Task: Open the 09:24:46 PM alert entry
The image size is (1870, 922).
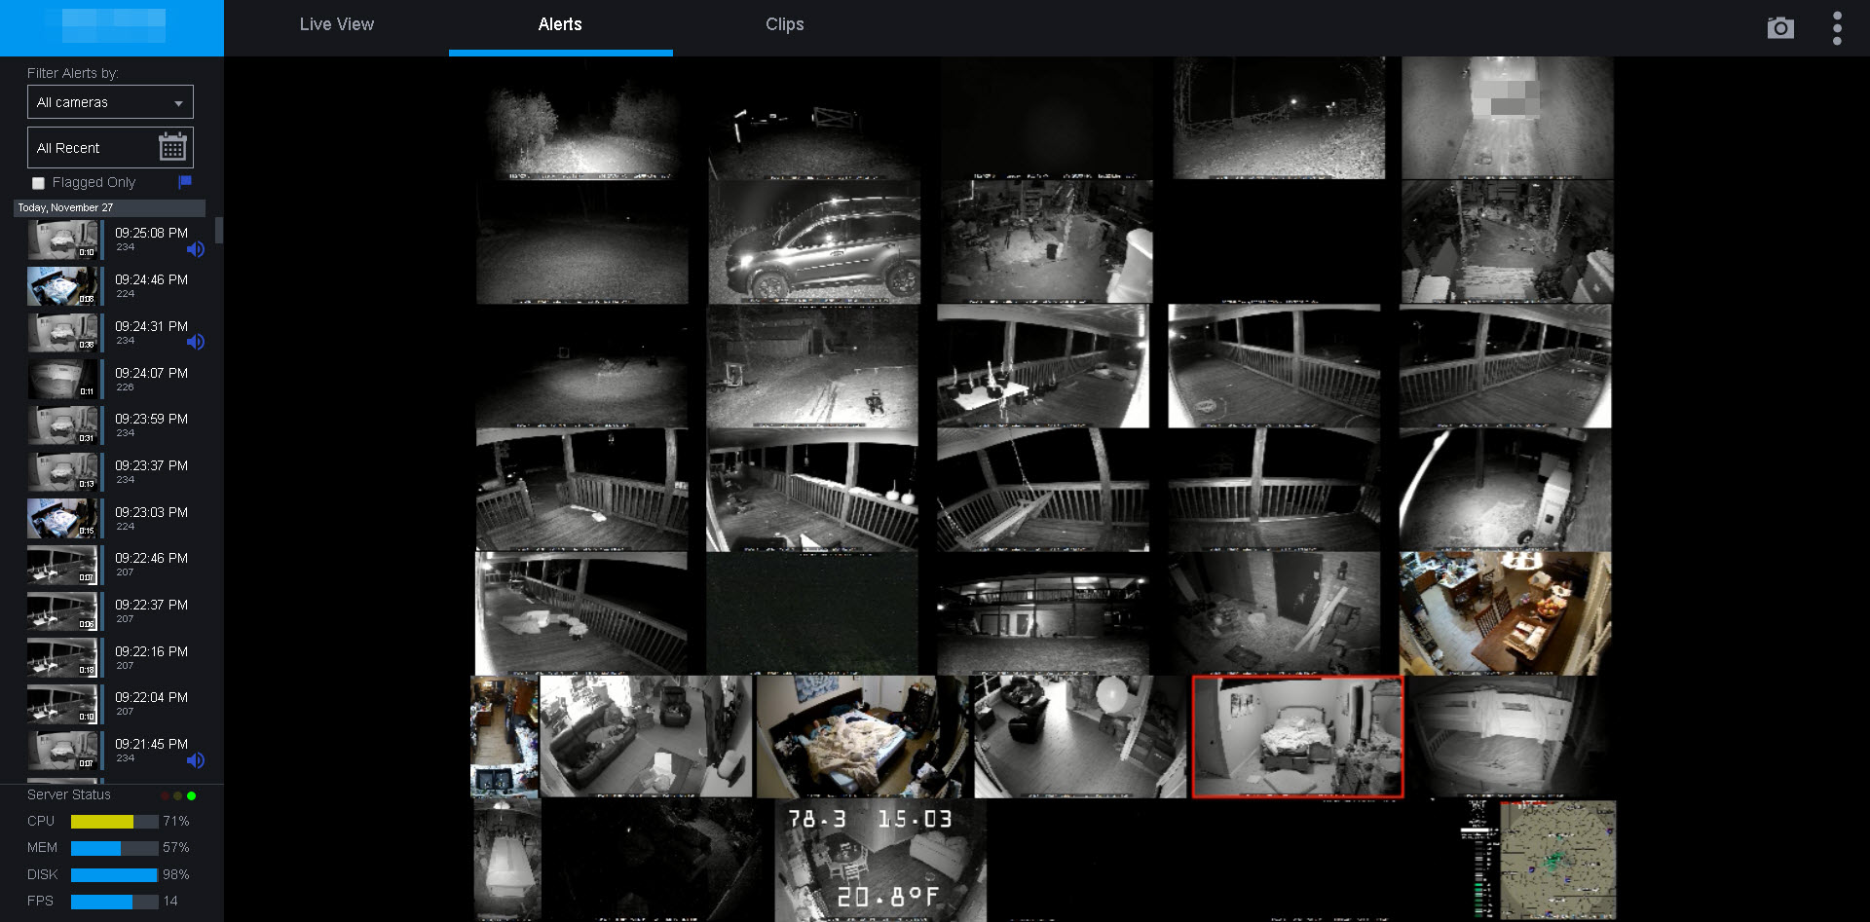Action: [x=151, y=285]
